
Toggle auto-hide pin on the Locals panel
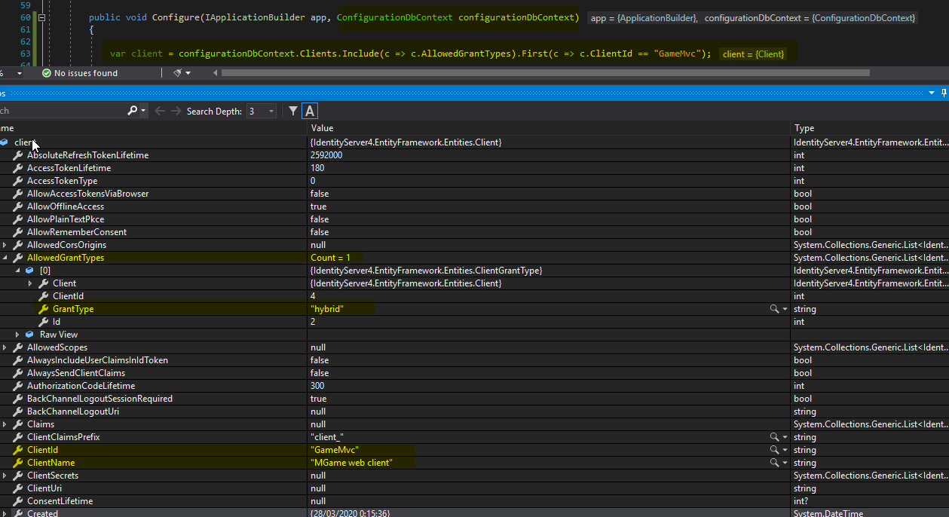pos(943,93)
